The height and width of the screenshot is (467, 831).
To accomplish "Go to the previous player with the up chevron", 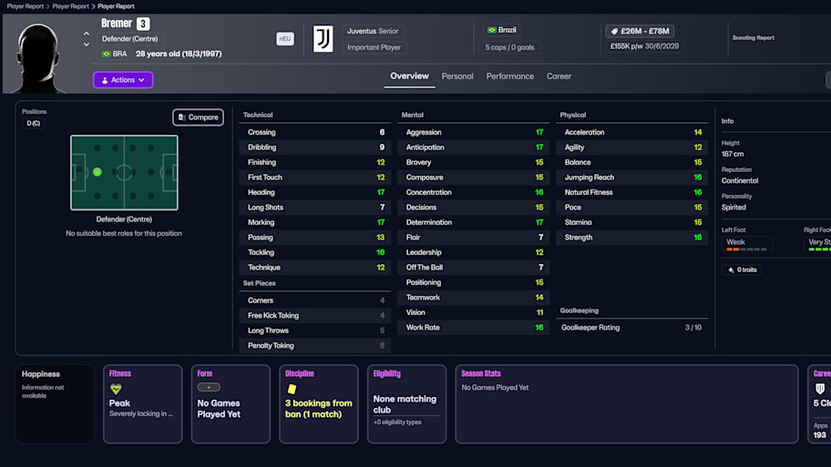I will 87,34.
